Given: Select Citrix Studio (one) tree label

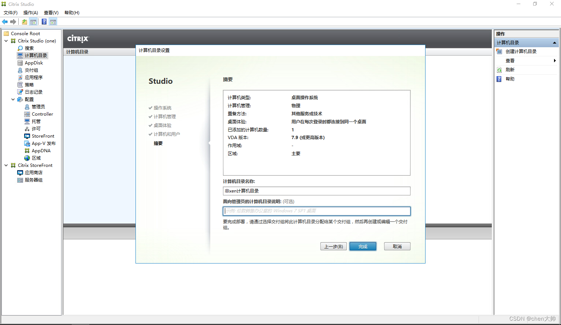Looking at the screenshot, I should (37, 41).
